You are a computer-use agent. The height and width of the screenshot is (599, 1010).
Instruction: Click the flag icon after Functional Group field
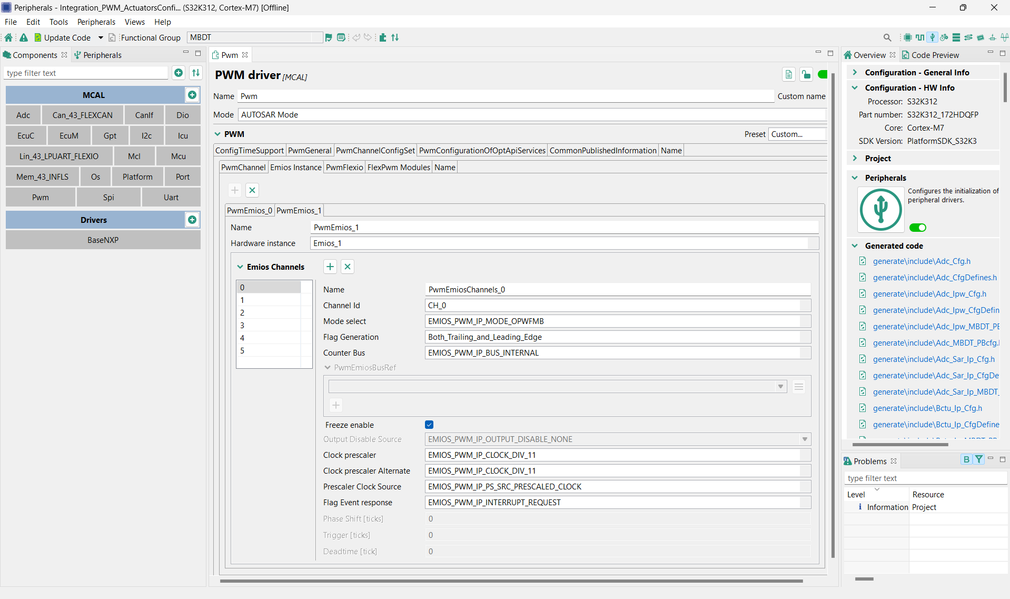[329, 37]
